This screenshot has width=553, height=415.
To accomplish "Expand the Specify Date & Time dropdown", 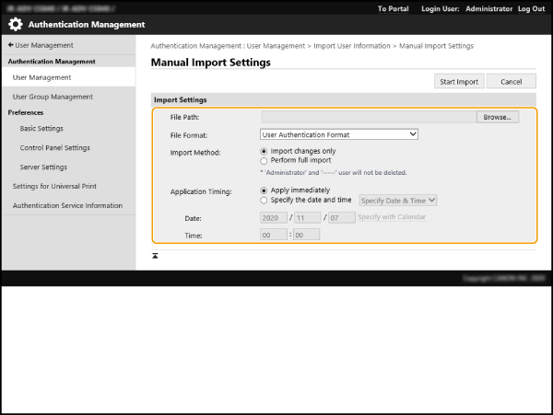I will pyautogui.click(x=397, y=200).
